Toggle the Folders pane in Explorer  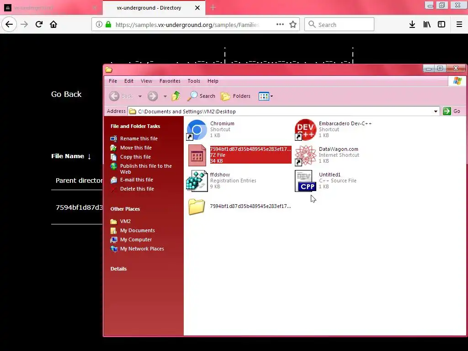(236, 96)
